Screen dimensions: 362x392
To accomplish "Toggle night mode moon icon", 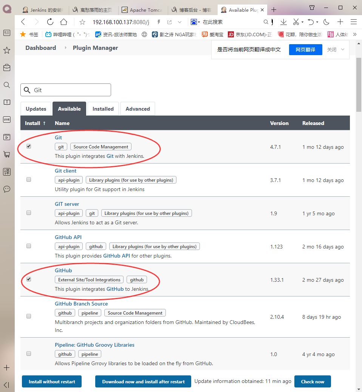I will pos(326,22).
